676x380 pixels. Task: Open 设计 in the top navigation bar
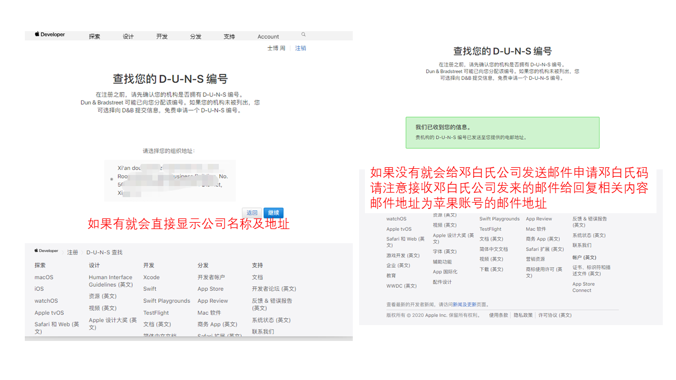click(128, 36)
